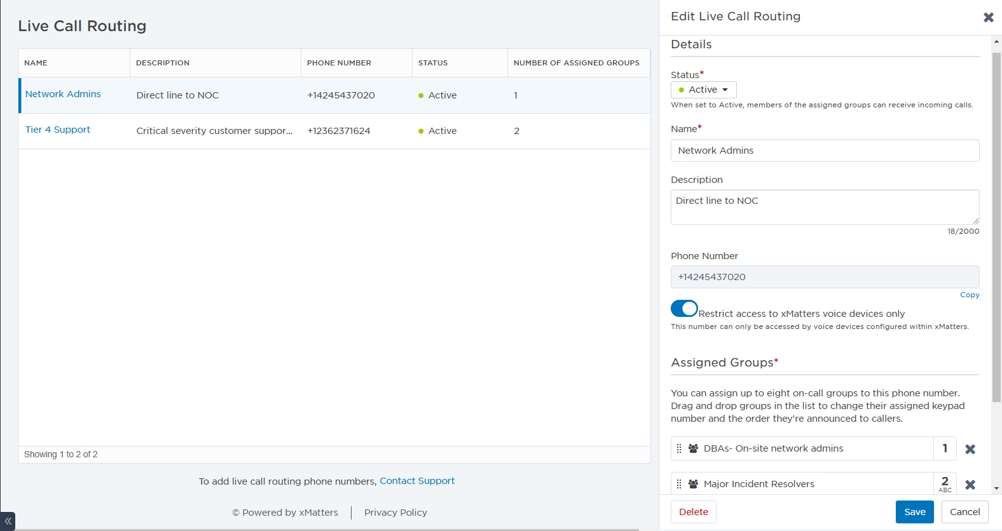
Task: Click the Name input field
Action: (x=825, y=151)
